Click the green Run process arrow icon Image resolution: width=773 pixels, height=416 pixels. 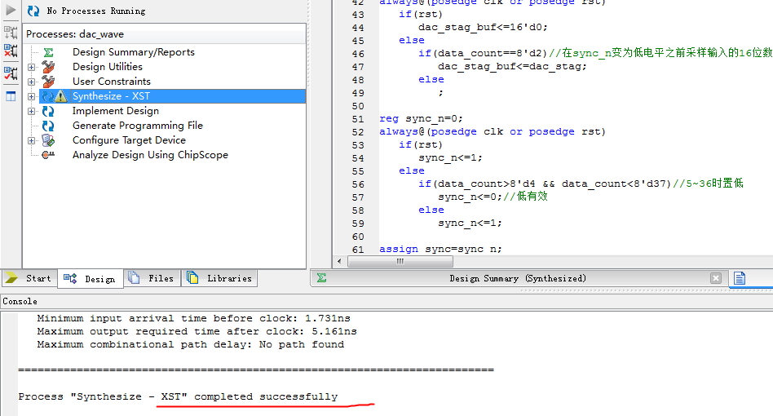point(11,10)
